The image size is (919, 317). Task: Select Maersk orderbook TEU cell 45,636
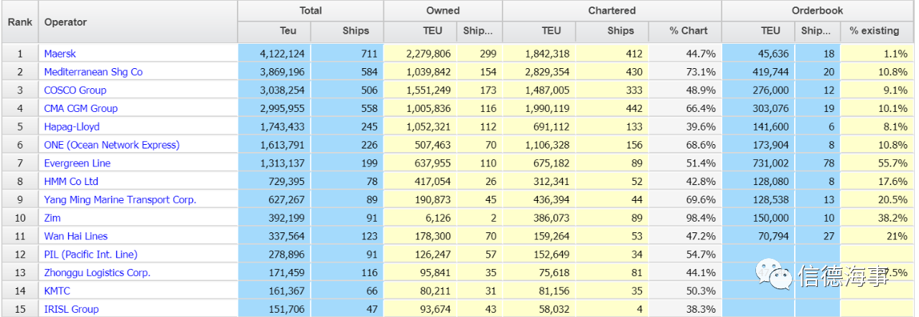(x=758, y=54)
